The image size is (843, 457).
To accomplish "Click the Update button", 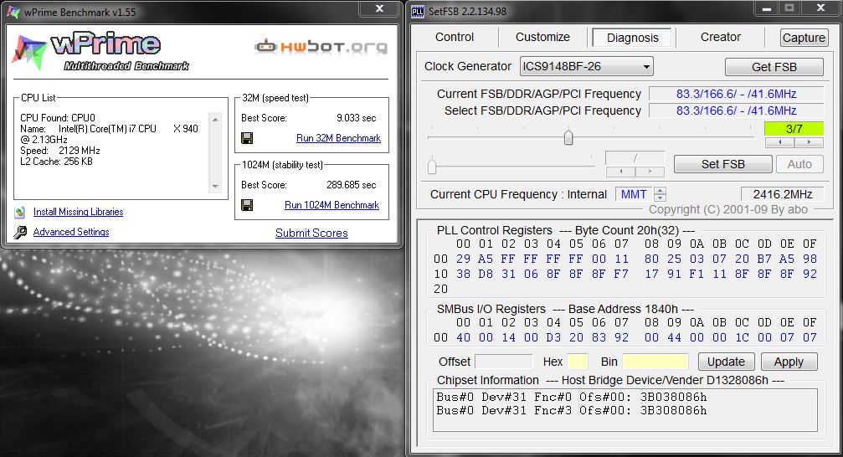I will pos(726,362).
